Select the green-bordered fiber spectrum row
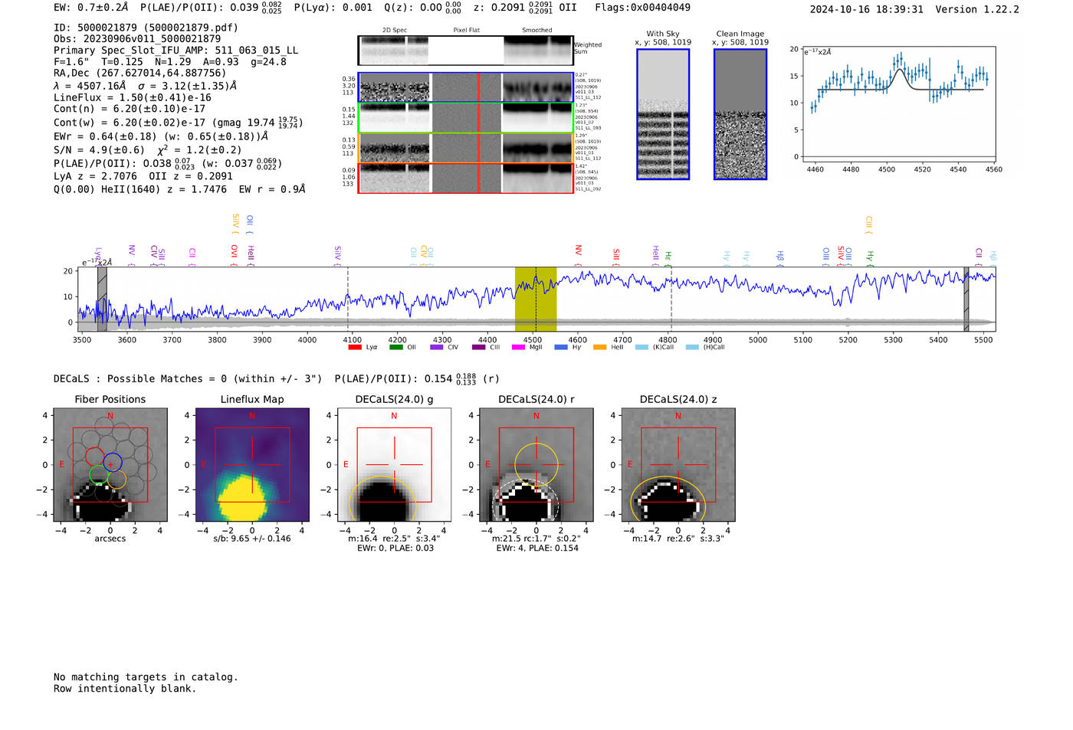This screenshot has width=1073, height=730. pos(465,118)
